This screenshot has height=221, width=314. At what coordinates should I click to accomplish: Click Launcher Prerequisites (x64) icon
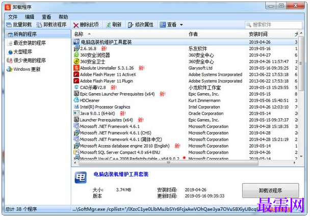76,120
